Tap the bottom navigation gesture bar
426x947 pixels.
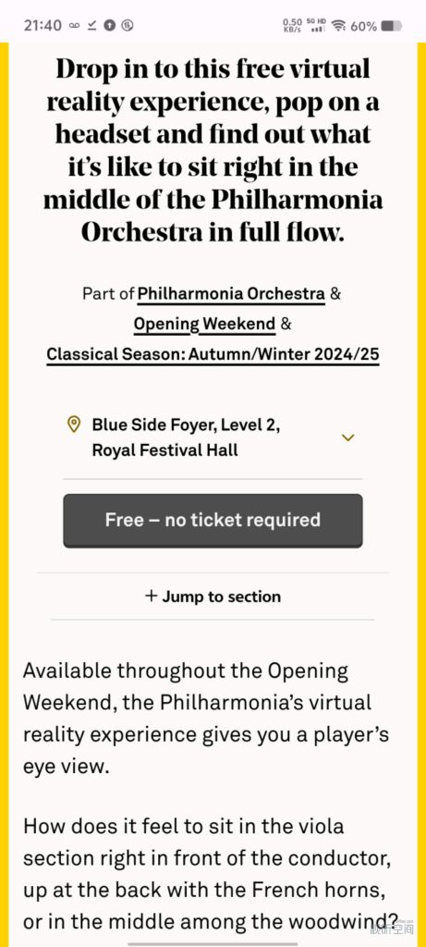click(x=213, y=942)
